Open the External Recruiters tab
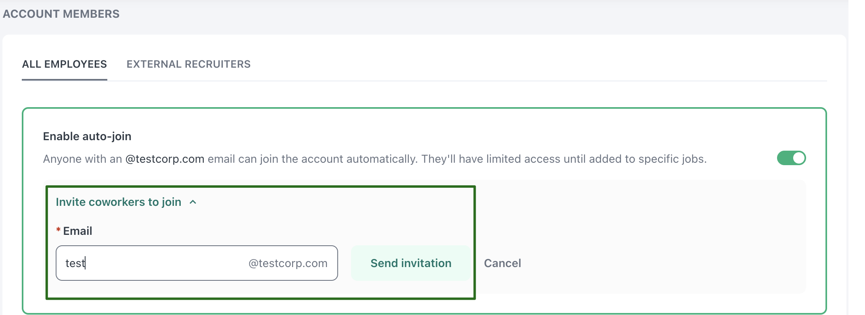Screen dimensions: 865x315 point(188,64)
